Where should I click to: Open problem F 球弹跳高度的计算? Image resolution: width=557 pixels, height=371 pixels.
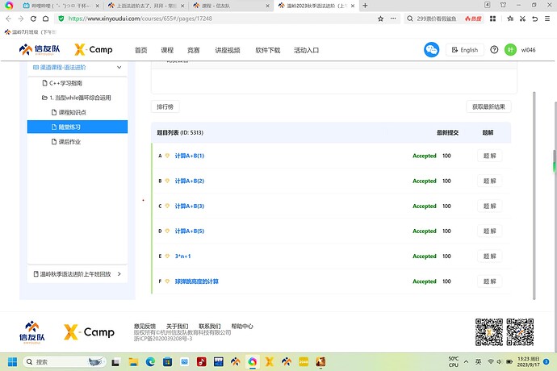[x=196, y=281]
